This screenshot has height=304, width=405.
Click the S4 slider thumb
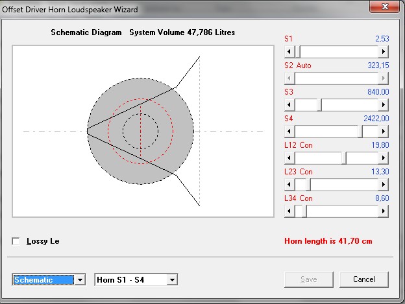pyautogui.click(x=360, y=132)
